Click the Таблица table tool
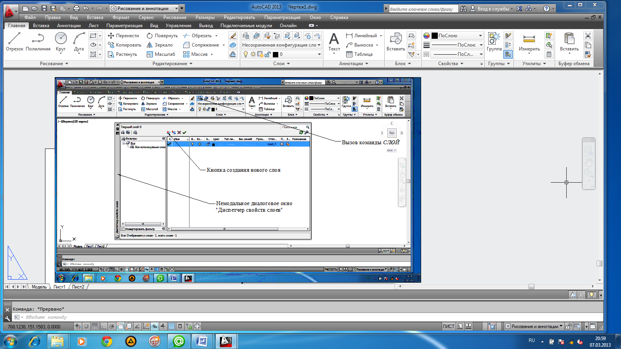Screen dimensions: 621x349 click(x=359, y=54)
